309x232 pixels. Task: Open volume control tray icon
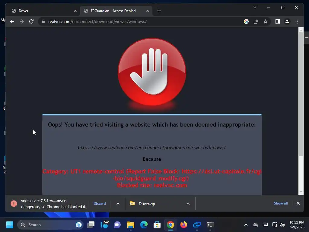point(282,225)
